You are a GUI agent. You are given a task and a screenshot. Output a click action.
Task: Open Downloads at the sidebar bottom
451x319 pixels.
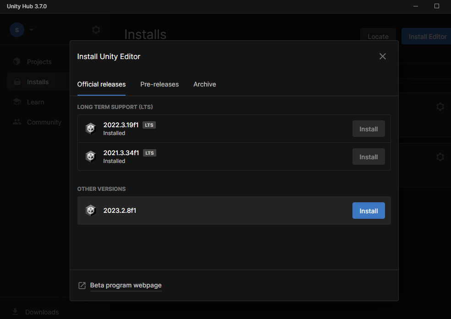pos(42,312)
